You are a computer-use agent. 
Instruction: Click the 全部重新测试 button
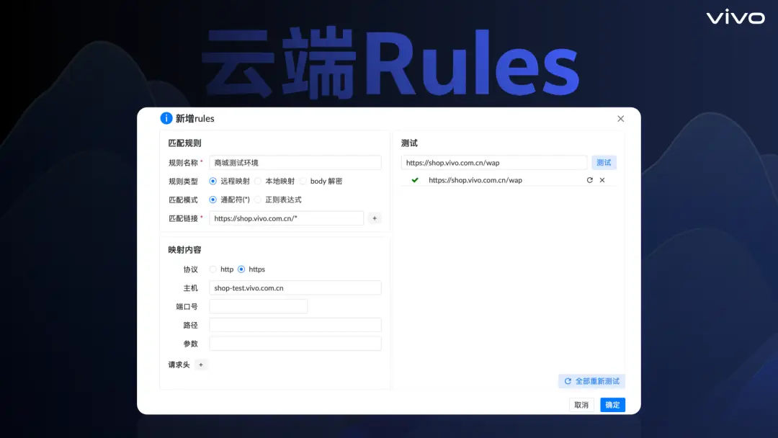coord(591,381)
